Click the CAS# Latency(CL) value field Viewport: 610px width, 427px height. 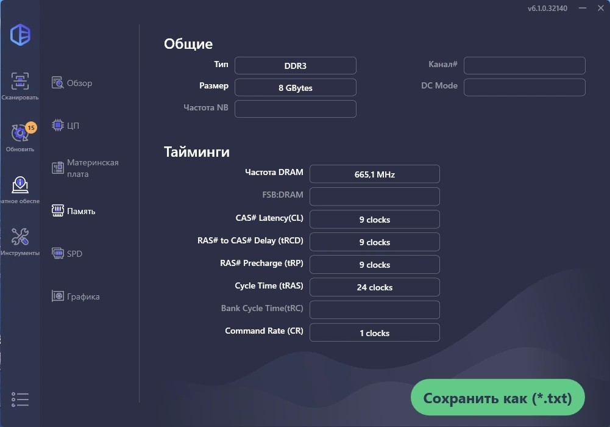[375, 219]
